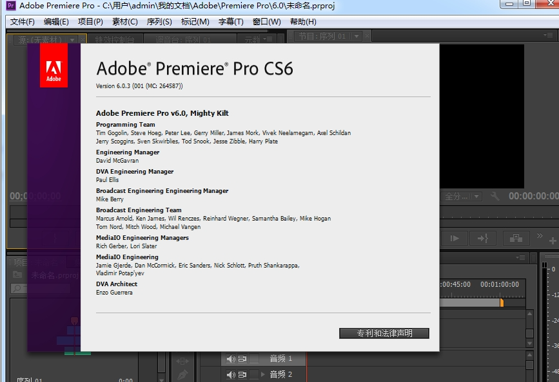Click the Pr application icon in title bar
559x382 pixels.
pos(11,5)
